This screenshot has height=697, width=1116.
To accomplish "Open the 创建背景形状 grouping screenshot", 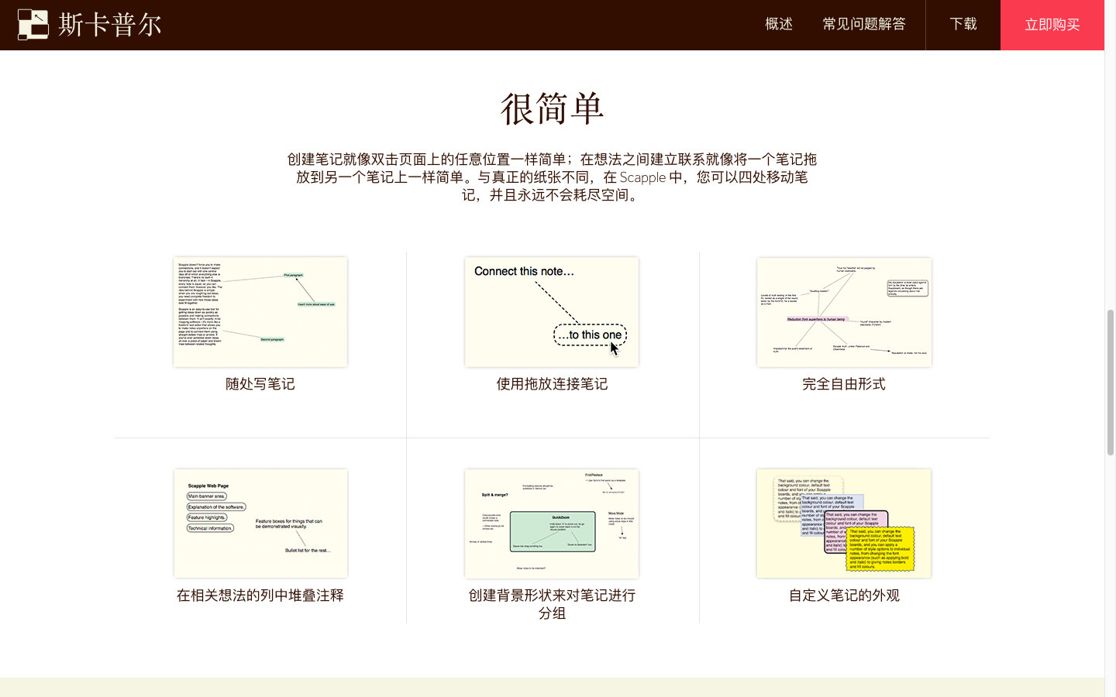I will pyautogui.click(x=551, y=523).
